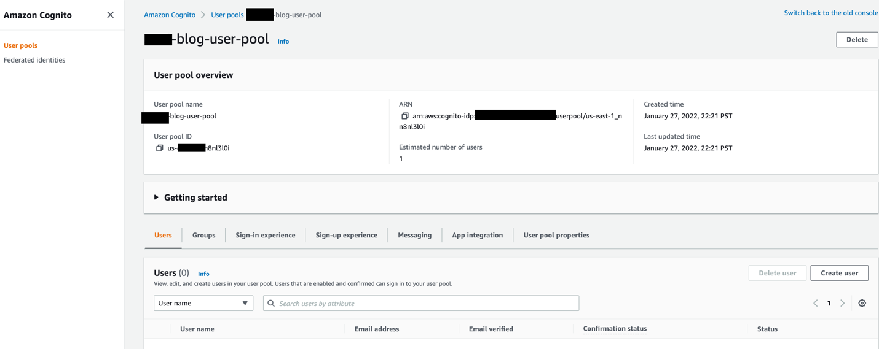Screen dimensions: 879x349
Task: Go to the next users page arrow
Action: pyautogui.click(x=843, y=303)
